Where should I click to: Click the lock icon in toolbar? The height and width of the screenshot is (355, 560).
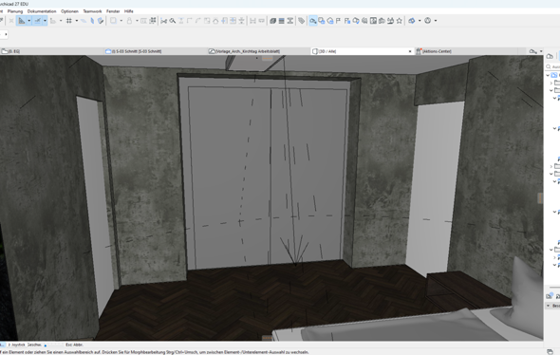[129, 21]
